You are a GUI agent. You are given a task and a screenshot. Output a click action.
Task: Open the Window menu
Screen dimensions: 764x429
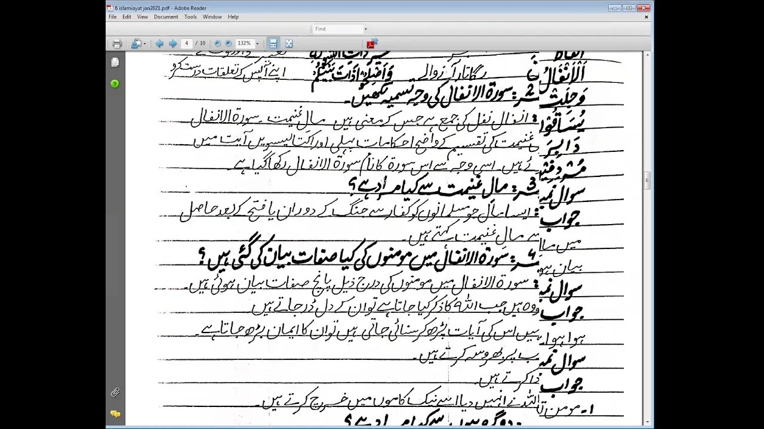(212, 17)
